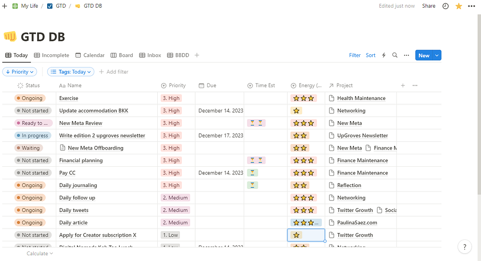Click due date of Write edition 2 row
This screenshot has height=261, width=481.
[221, 136]
